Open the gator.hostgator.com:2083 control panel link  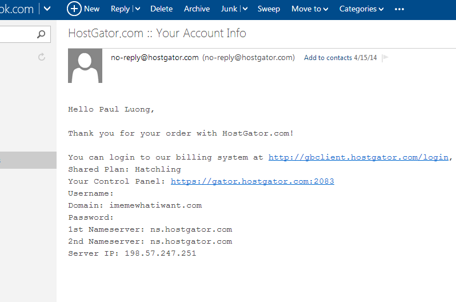tap(253, 181)
